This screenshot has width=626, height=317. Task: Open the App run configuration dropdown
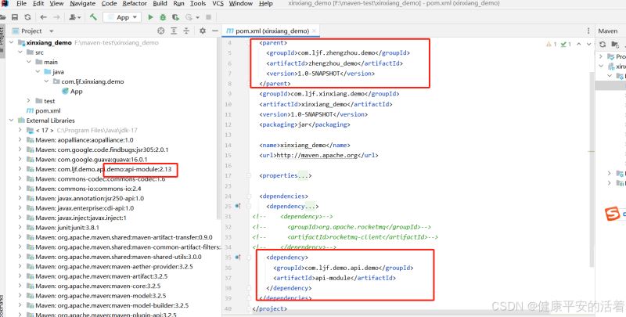[122, 17]
